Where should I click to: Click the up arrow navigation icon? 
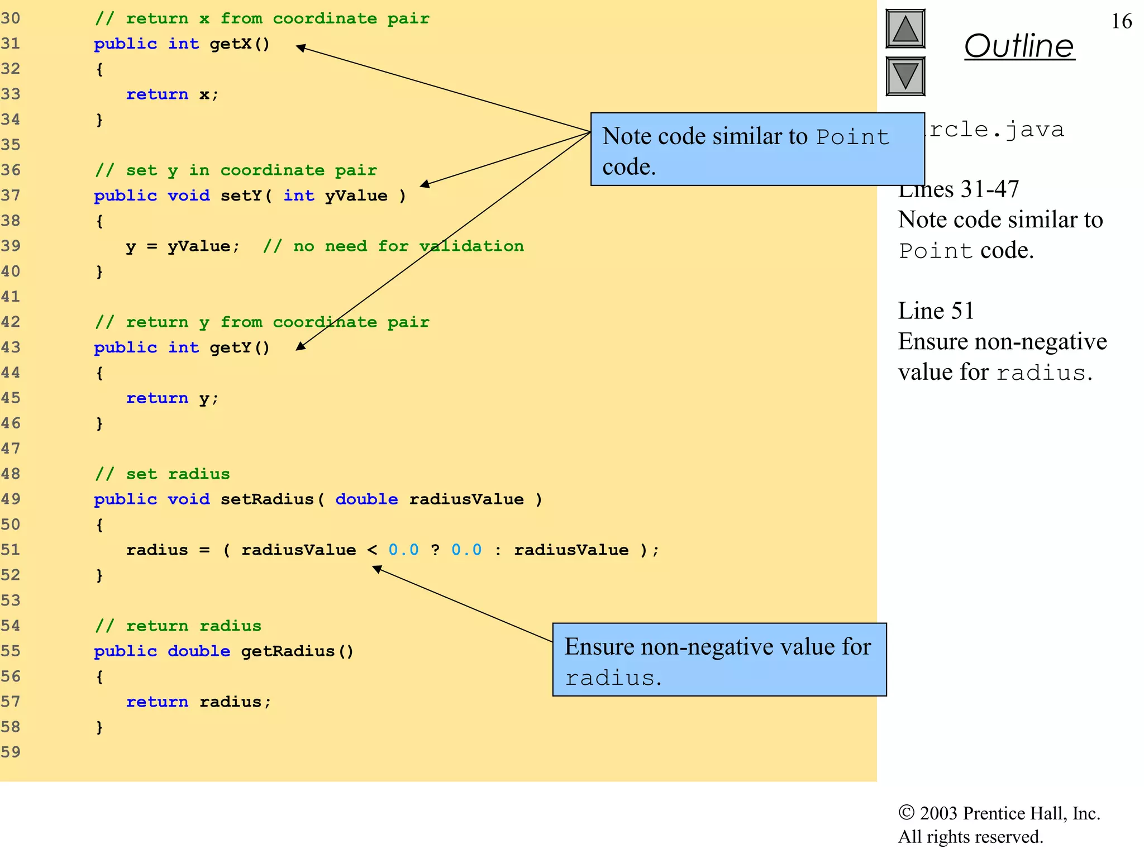pyautogui.click(x=905, y=29)
